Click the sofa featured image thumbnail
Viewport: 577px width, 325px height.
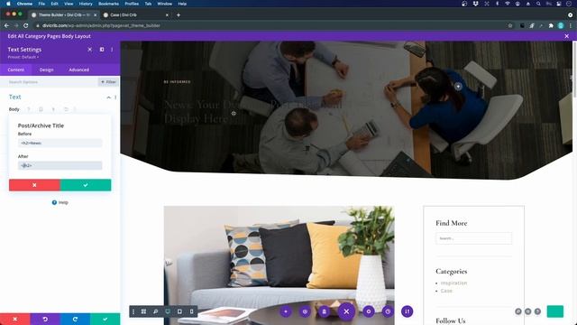coord(279,265)
